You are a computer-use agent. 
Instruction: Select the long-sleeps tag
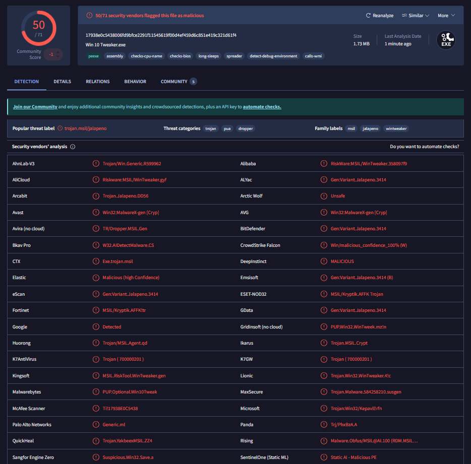[x=208, y=56]
